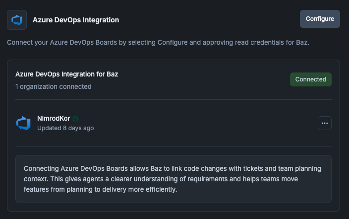Click the info box about linking code changes
Viewport: 349px width, 219px height.
point(173,179)
